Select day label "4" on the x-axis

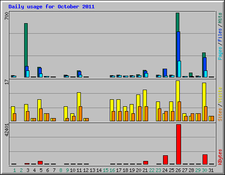click(x=34, y=170)
